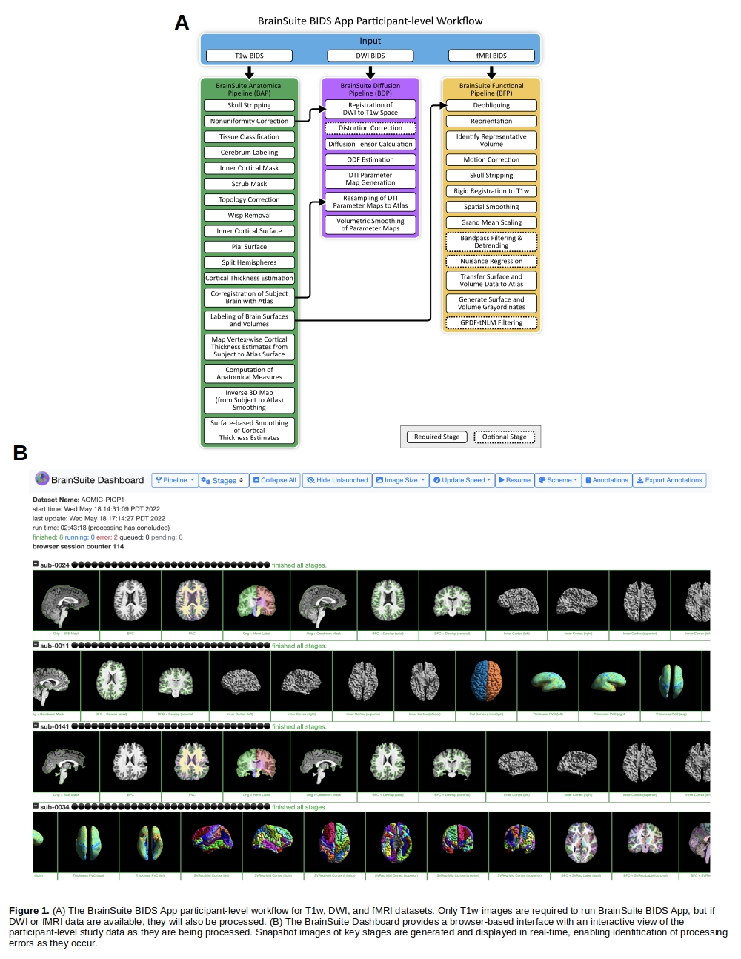Open the Scheme color menu
The height and width of the screenshot is (959, 741).
tap(558, 480)
